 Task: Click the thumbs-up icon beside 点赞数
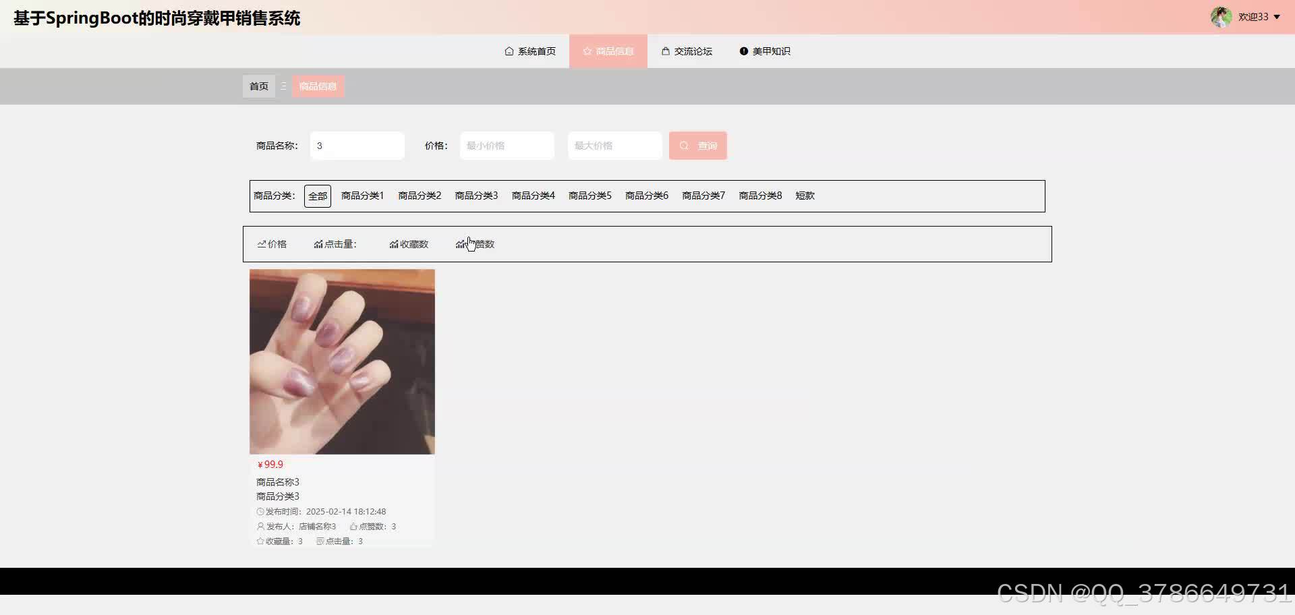coord(353,527)
